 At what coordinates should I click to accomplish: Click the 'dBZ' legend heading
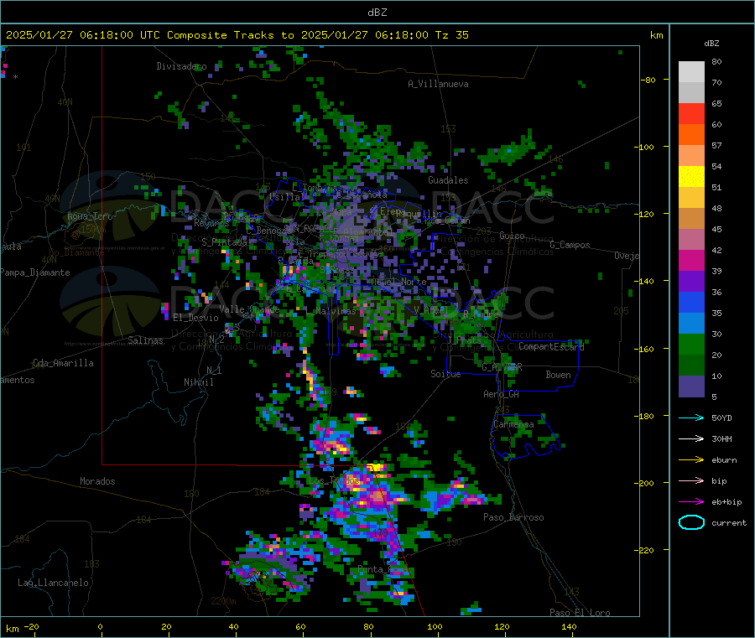[711, 44]
